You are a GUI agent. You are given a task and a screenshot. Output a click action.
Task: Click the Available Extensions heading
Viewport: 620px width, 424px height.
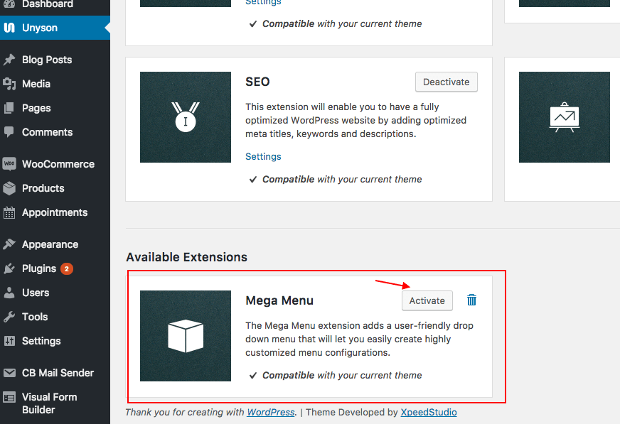pyautogui.click(x=186, y=257)
